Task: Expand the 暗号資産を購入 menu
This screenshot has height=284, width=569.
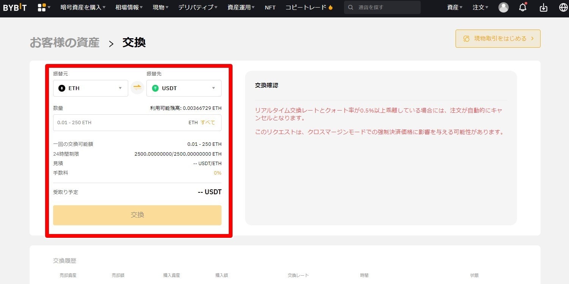Action: point(83,7)
